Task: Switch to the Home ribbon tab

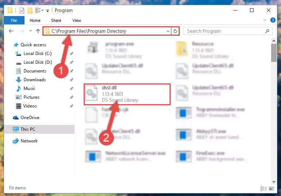Action: pyautogui.click(x=35, y=20)
